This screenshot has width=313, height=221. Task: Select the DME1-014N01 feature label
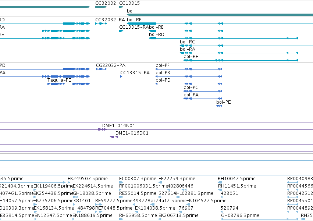click(118, 126)
